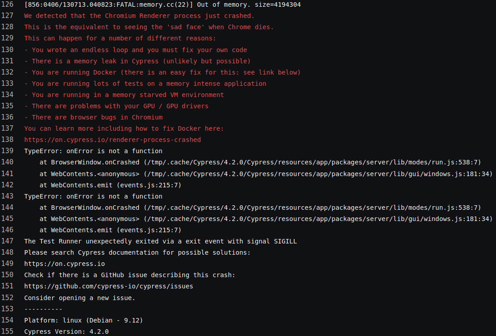Click line number 135
This screenshot has height=336, width=496.
[x=7, y=106]
